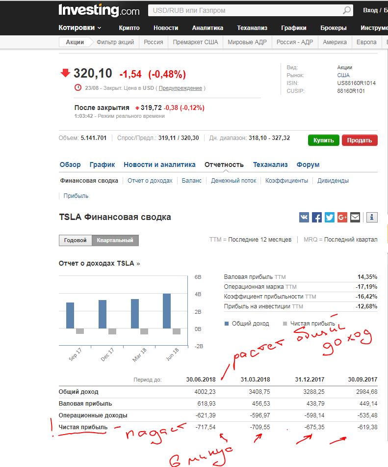Open the Предупреждение disclaimer link
The width and height of the screenshot is (388, 467).
(x=181, y=88)
